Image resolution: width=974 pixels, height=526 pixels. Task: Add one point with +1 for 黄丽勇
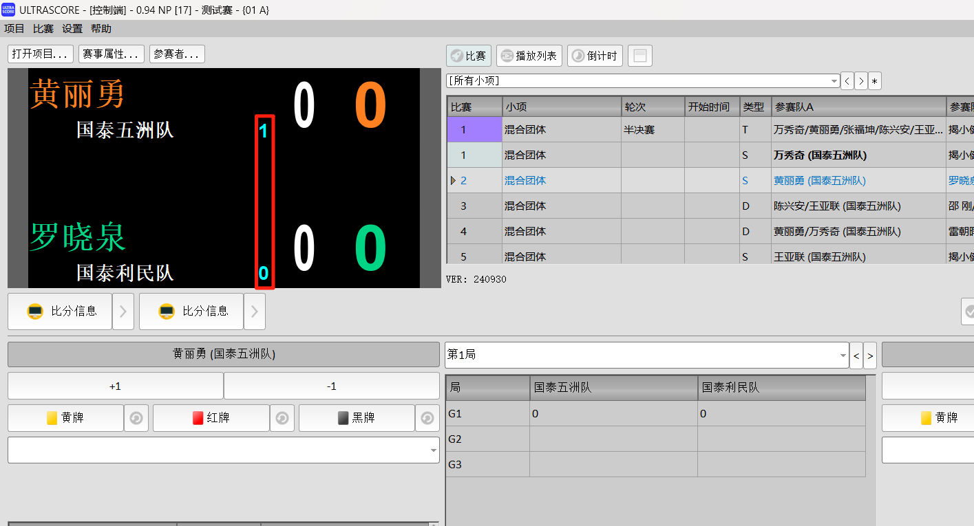tap(115, 386)
